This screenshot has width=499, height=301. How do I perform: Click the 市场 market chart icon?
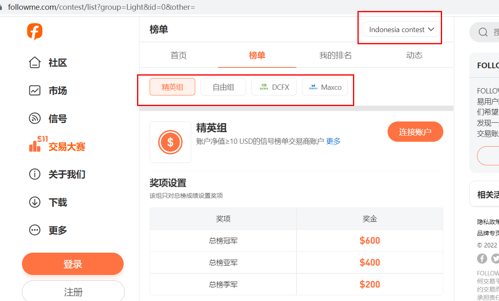point(35,91)
